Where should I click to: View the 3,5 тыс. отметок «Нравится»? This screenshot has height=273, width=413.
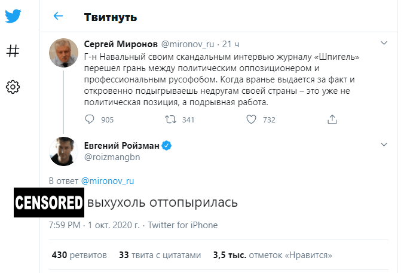pyautogui.click(x=273, y=255)
